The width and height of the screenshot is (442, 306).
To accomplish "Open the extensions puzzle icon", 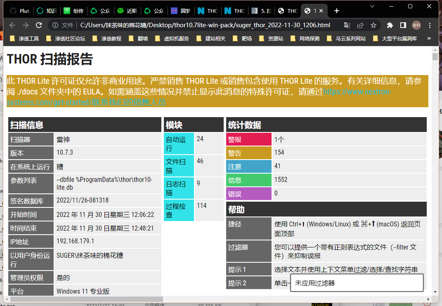I will 390,25.
